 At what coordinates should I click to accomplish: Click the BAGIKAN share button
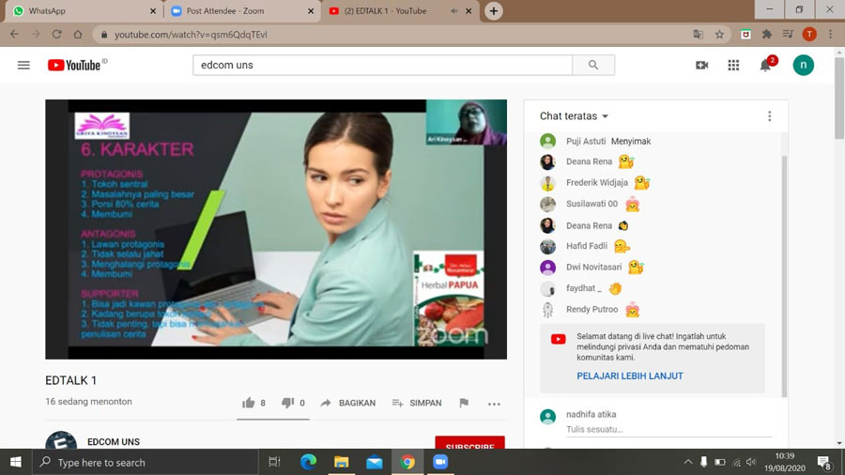(x=348, y=403)
